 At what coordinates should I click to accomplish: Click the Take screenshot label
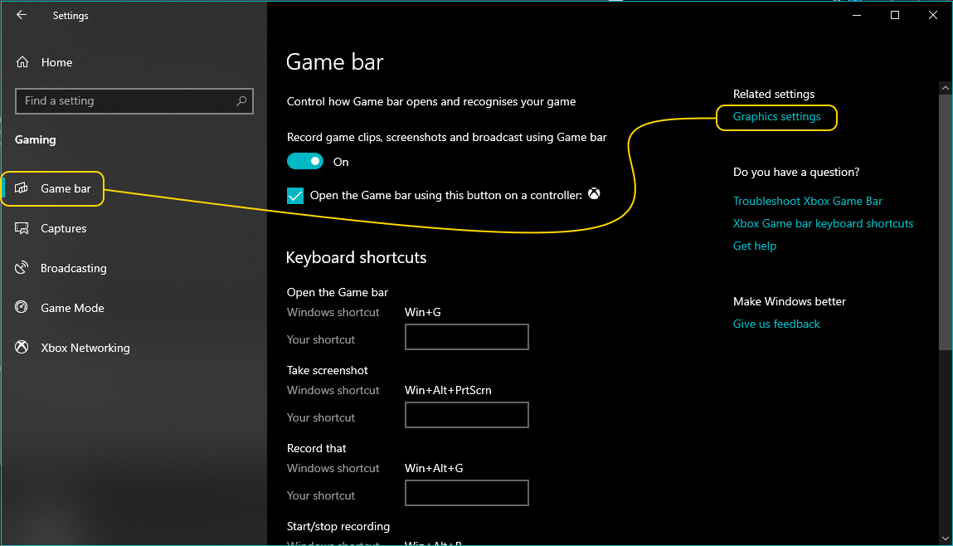pyautogui.click(x=328, y=370)
